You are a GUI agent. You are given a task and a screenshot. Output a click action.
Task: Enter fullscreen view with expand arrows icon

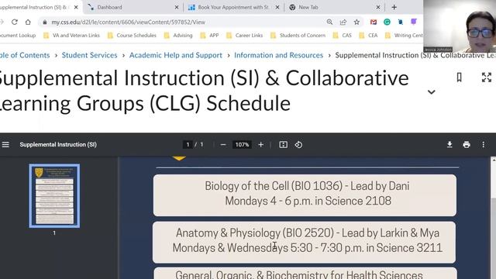(487, 77)
